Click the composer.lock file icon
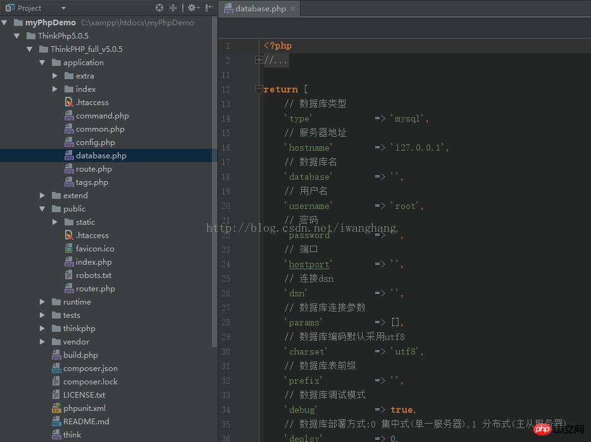The image size is (591, 442). click(56, 381)
